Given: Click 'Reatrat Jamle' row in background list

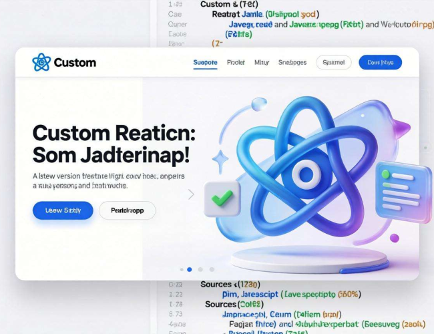Looking at the screenshot, I should point(266,14).
